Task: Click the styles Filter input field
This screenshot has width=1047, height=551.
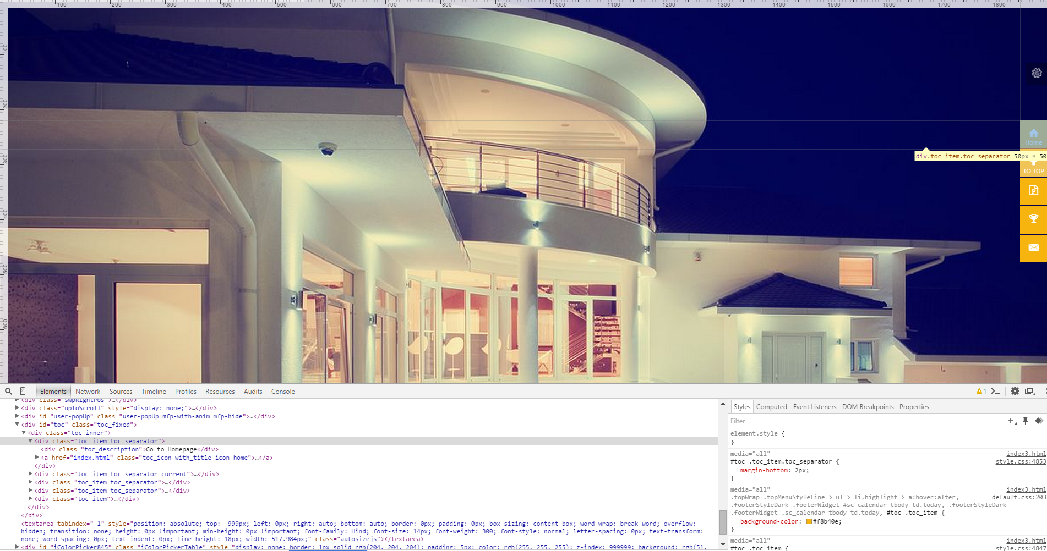Action: (x=864, y=421)
